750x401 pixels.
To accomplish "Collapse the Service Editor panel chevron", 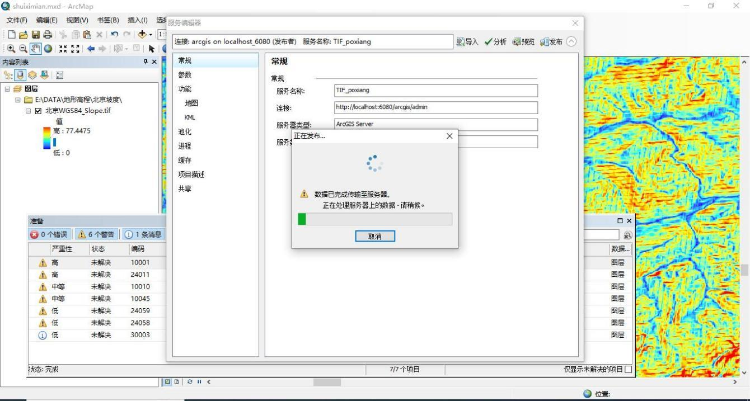I will coord(571,41).
